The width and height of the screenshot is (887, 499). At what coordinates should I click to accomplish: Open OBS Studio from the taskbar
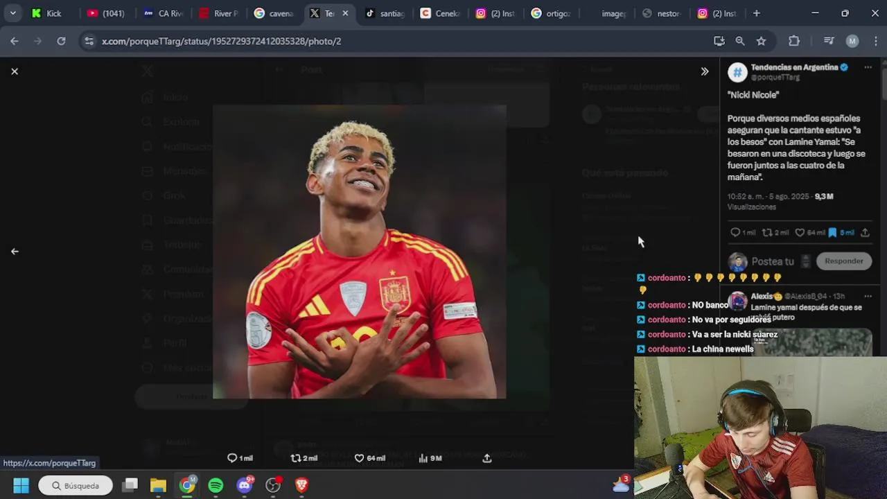[274, 486]
